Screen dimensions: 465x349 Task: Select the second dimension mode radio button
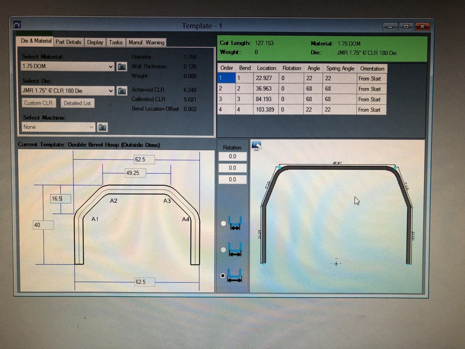223,250
